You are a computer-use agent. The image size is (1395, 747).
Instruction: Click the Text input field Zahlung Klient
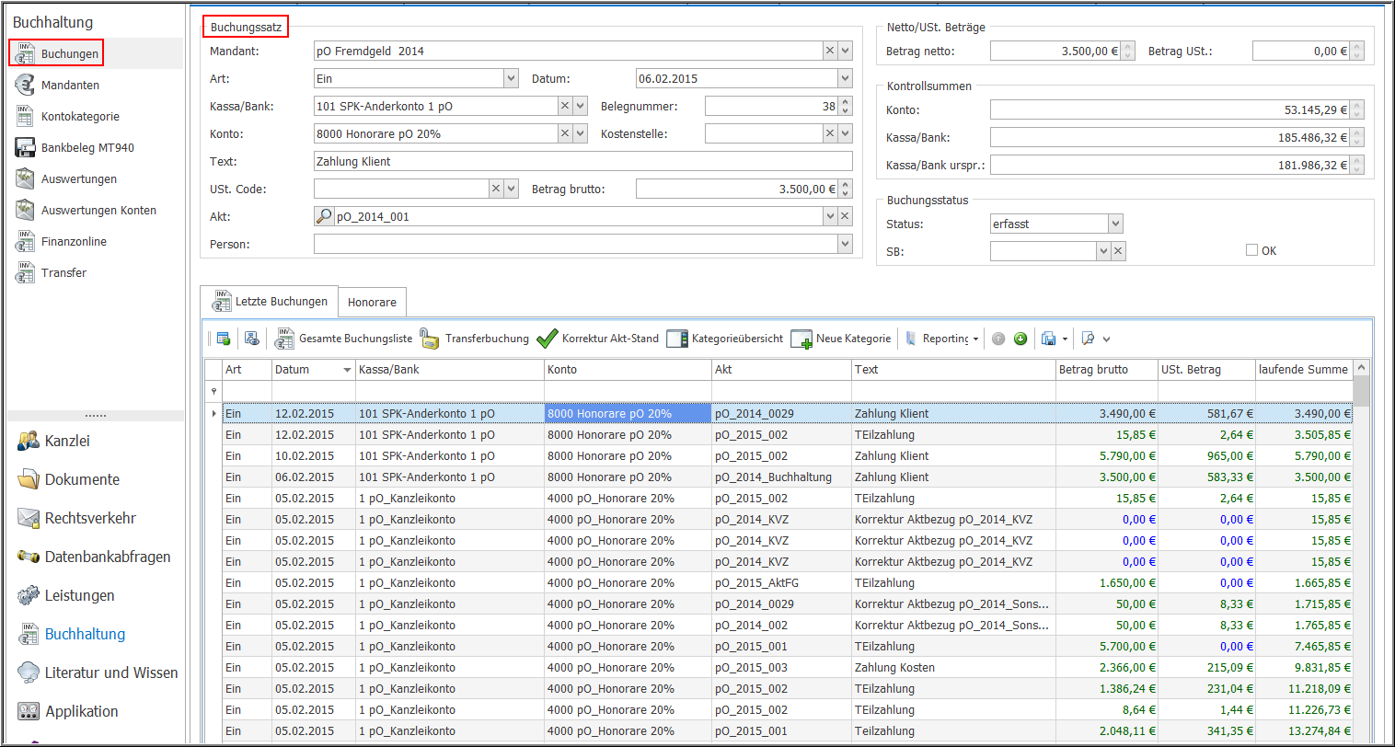pos(582,162)
